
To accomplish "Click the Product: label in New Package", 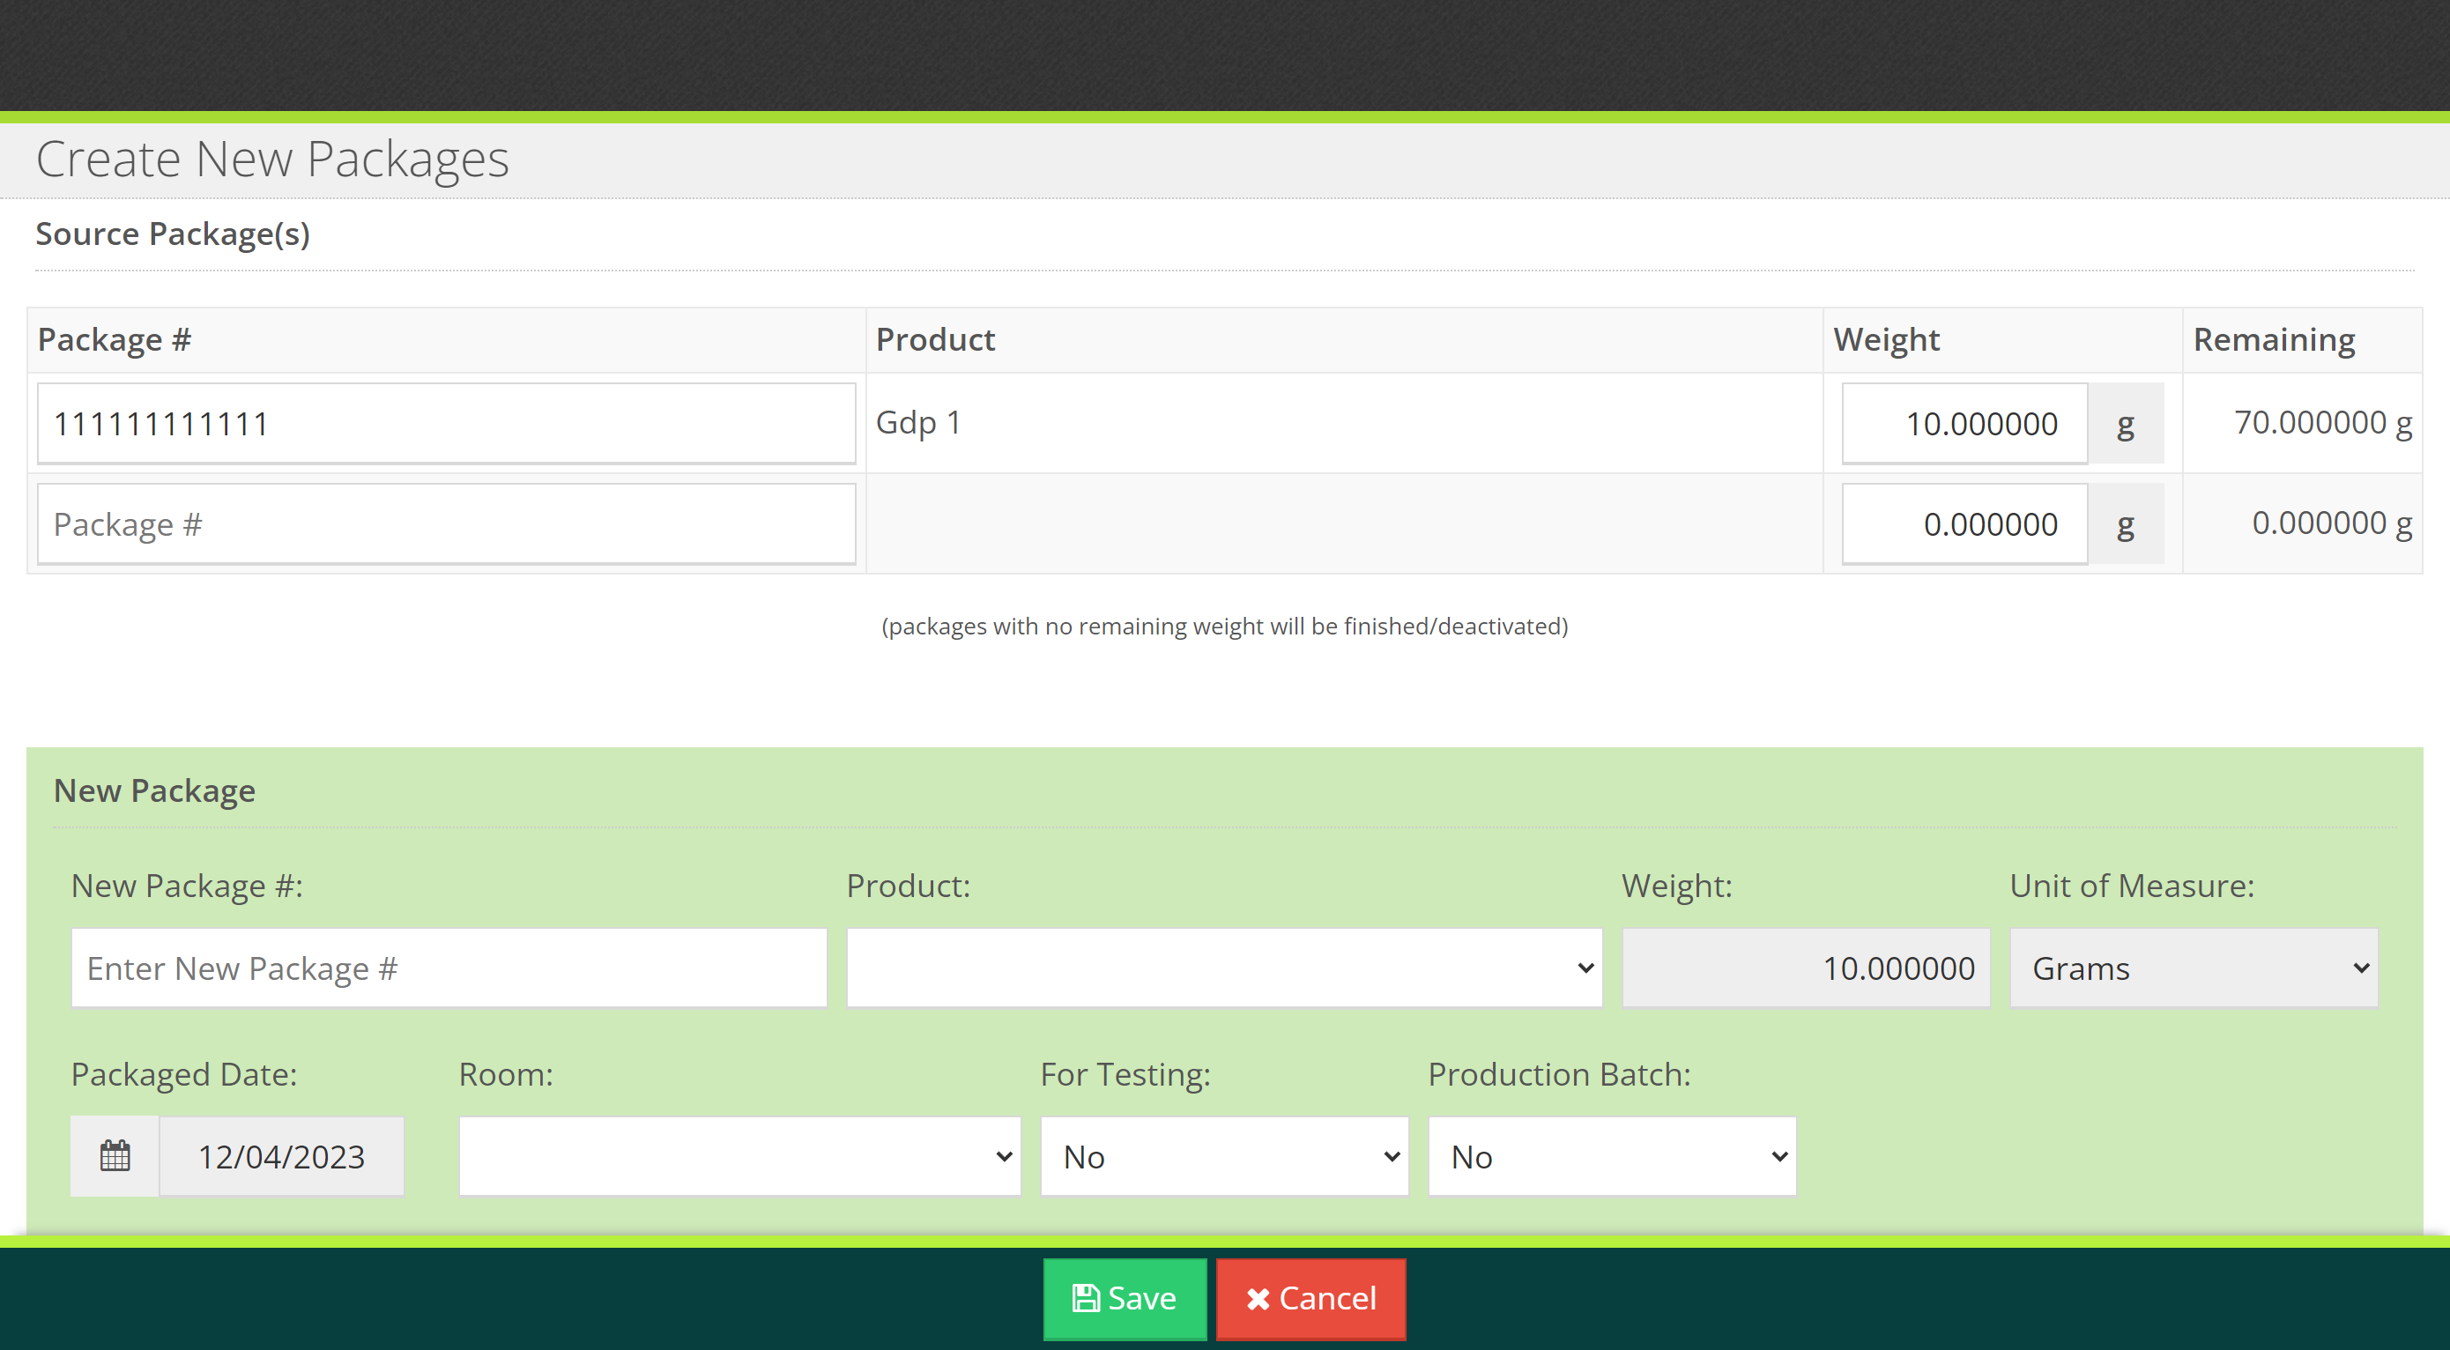I will click(909, 886).
